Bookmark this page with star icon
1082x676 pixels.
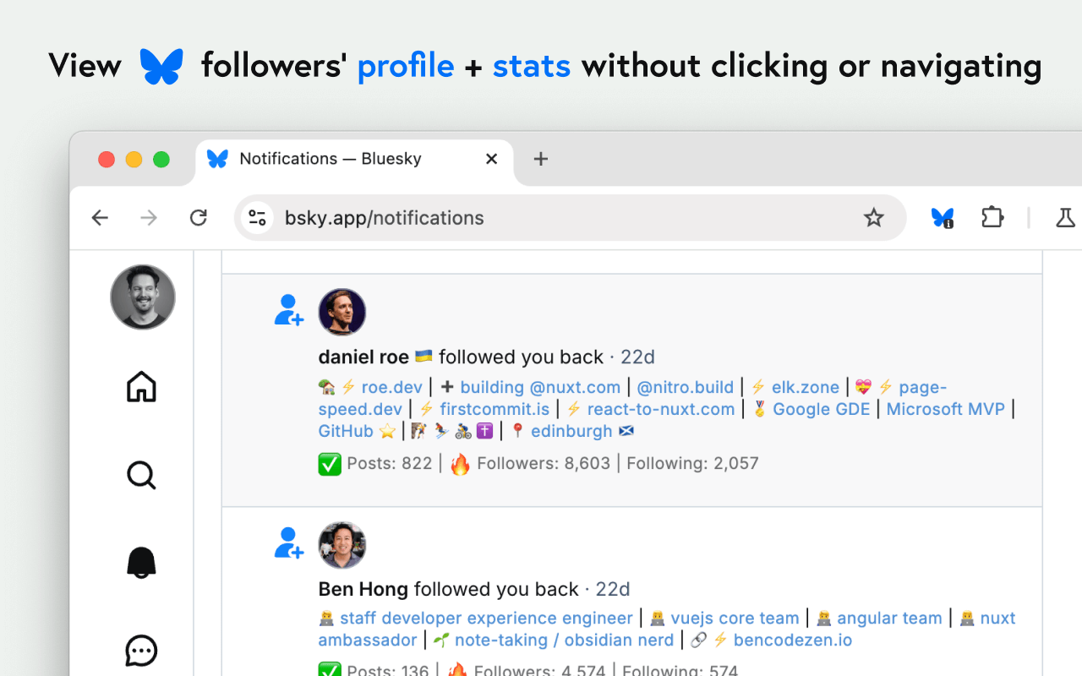873,218
